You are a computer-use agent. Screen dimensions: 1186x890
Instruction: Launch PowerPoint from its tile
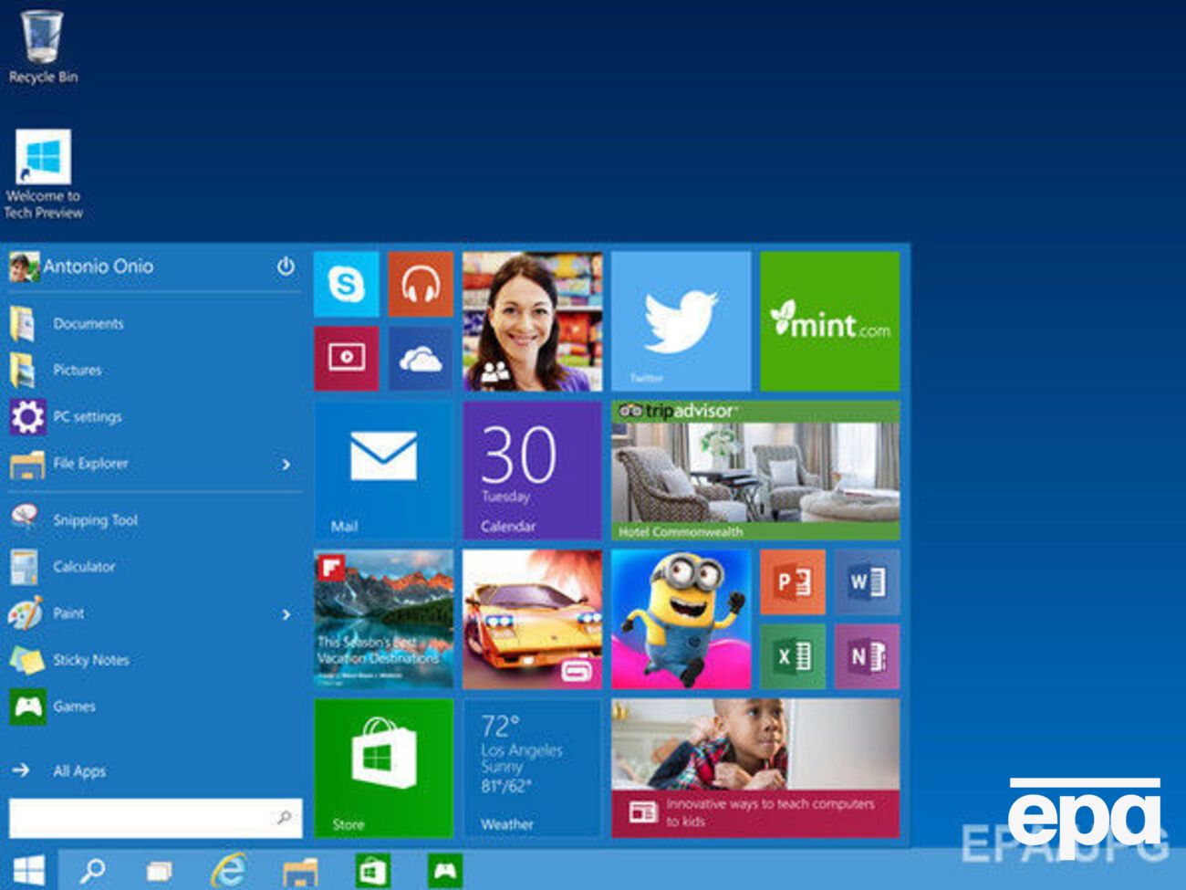793,582
